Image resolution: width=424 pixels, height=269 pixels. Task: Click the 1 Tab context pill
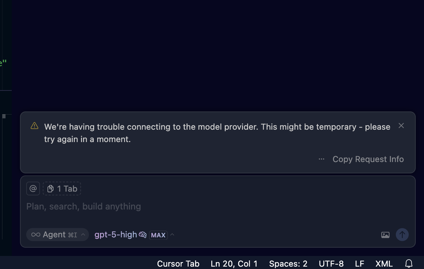62,189
